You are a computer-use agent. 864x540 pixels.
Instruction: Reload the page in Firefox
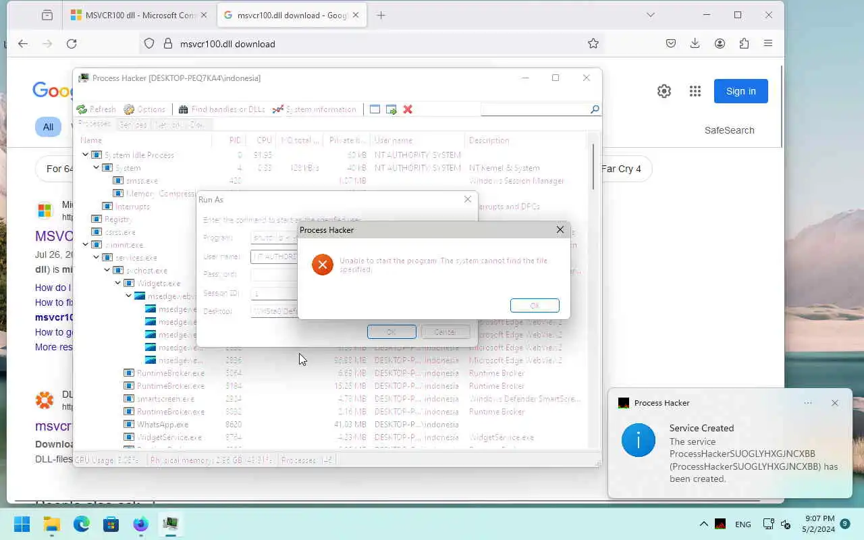coord(72,44)
